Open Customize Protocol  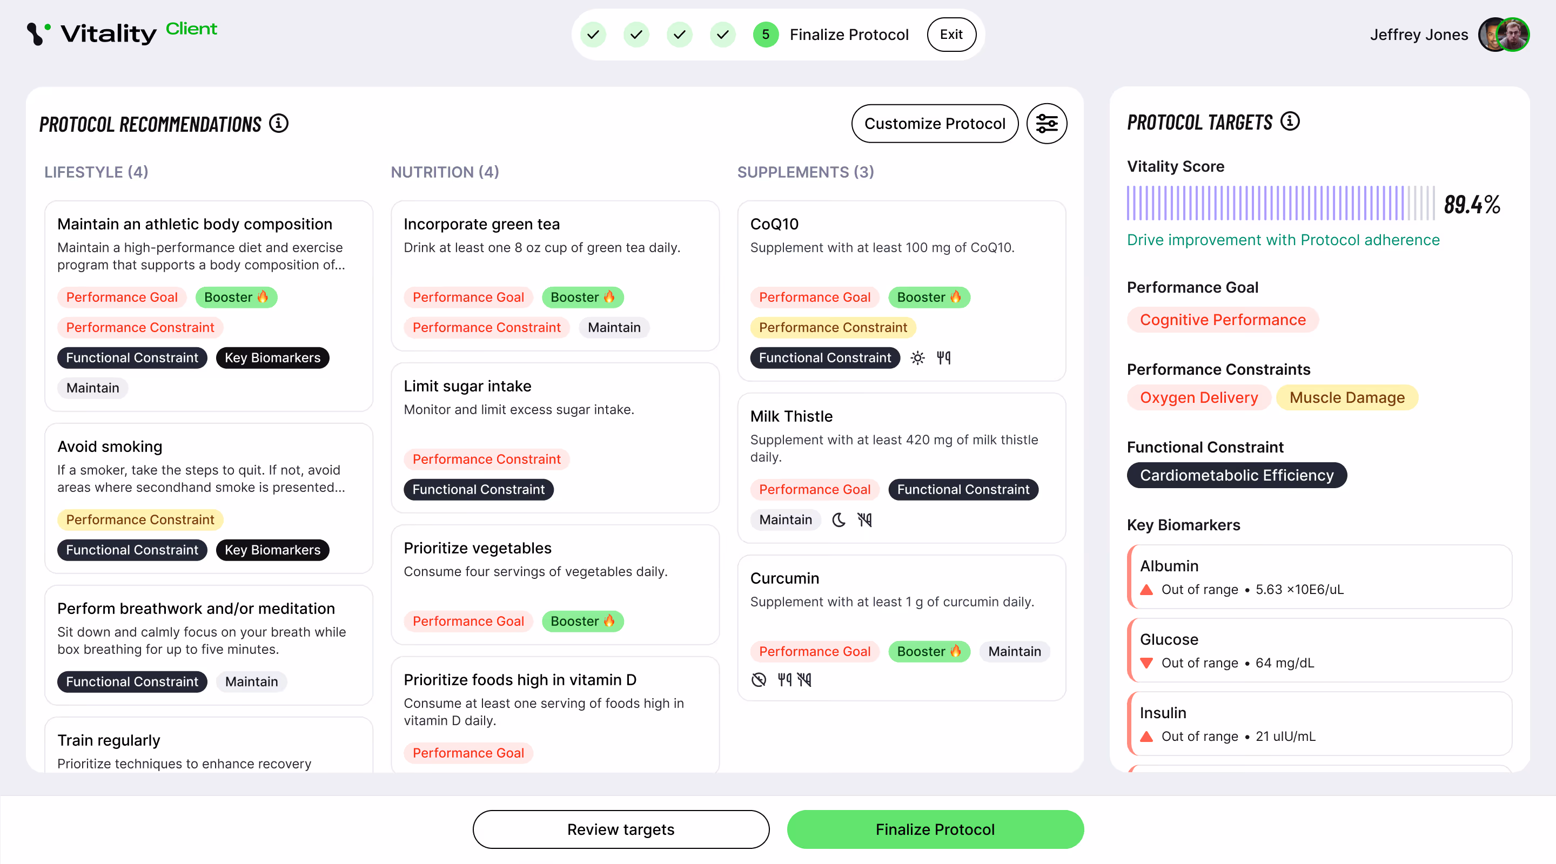coord(934,124)
